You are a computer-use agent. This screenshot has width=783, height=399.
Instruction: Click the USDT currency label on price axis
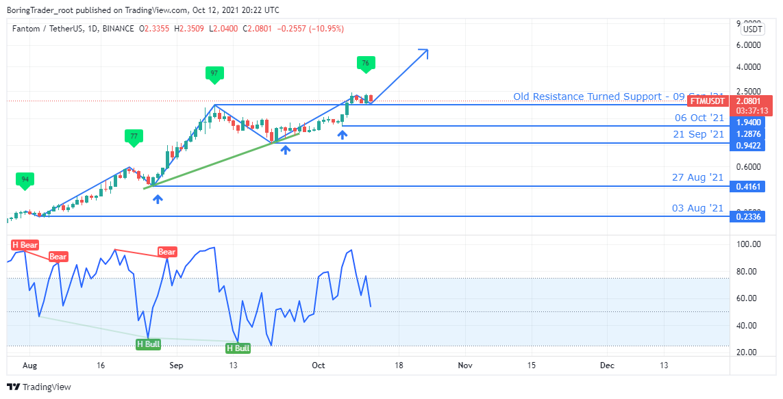(753, 29)
